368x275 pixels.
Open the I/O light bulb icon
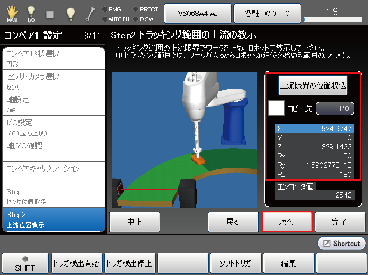[31, 14]
